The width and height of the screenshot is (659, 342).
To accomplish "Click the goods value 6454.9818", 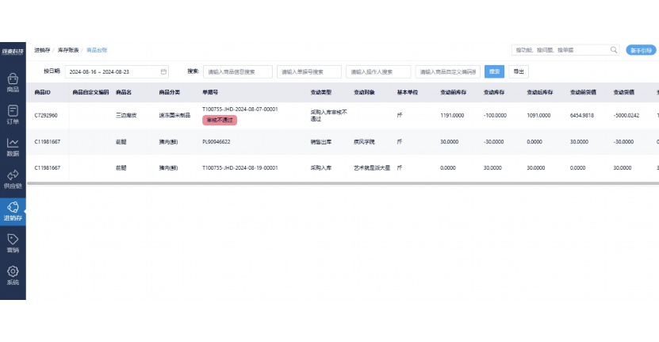I will tap(582, 115).
